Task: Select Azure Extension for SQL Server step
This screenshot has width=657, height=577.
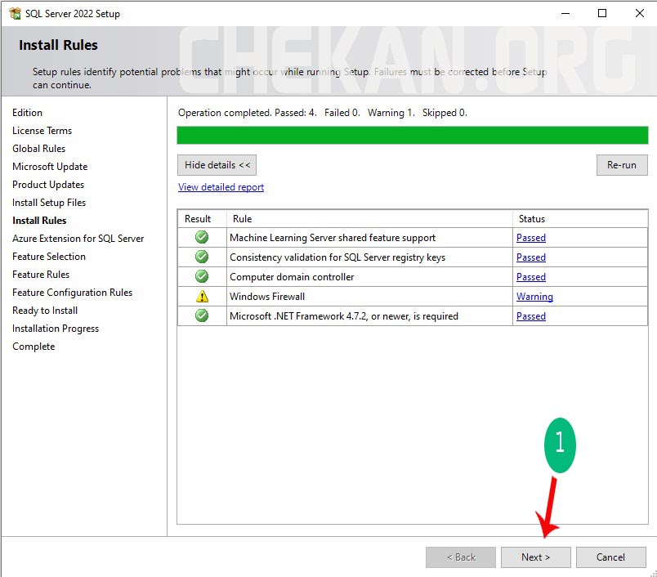Action: tap(78, 239)
